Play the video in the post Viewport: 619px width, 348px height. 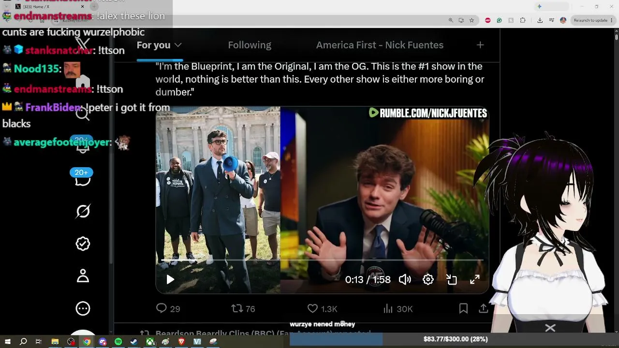coord(170,279)
